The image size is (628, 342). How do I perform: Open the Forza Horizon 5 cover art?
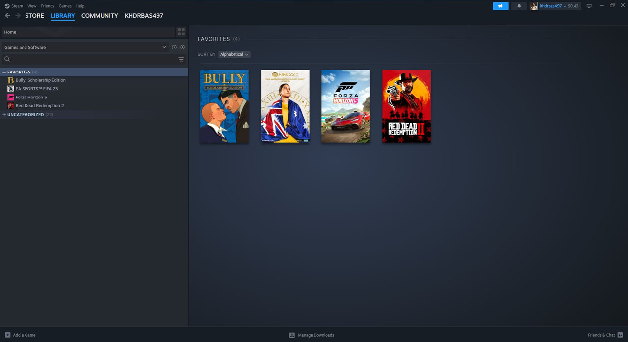(346, 106)
